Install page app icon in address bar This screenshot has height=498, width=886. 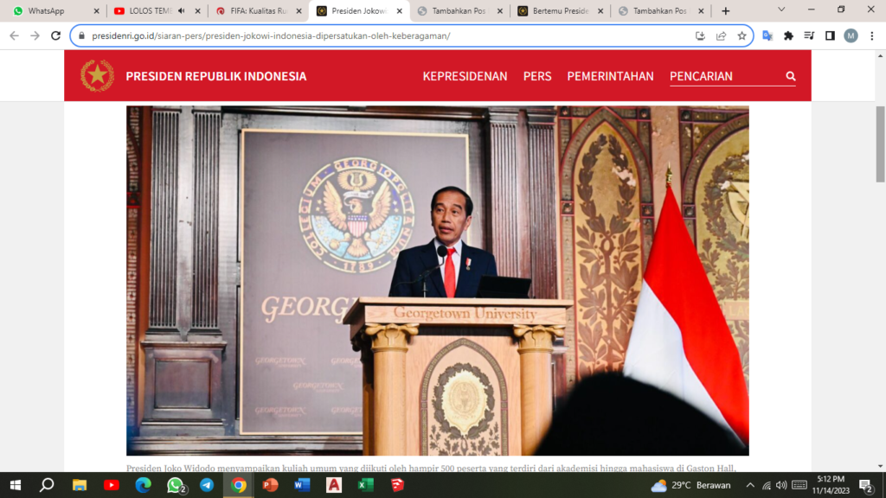[x=700, y=35]
